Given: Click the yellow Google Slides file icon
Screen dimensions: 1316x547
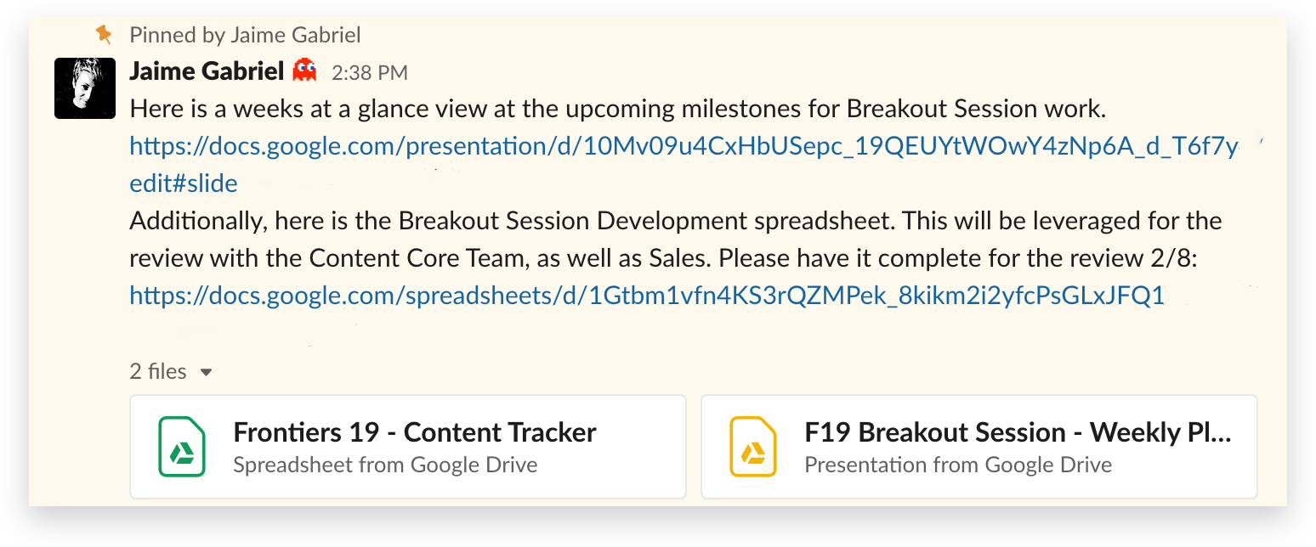Looking at the screenshot, I should (753, 447).
